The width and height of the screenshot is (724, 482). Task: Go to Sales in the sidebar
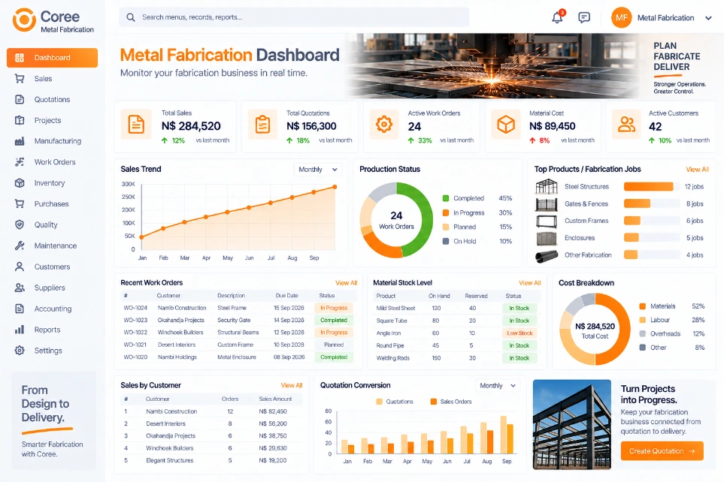point(43,79)
